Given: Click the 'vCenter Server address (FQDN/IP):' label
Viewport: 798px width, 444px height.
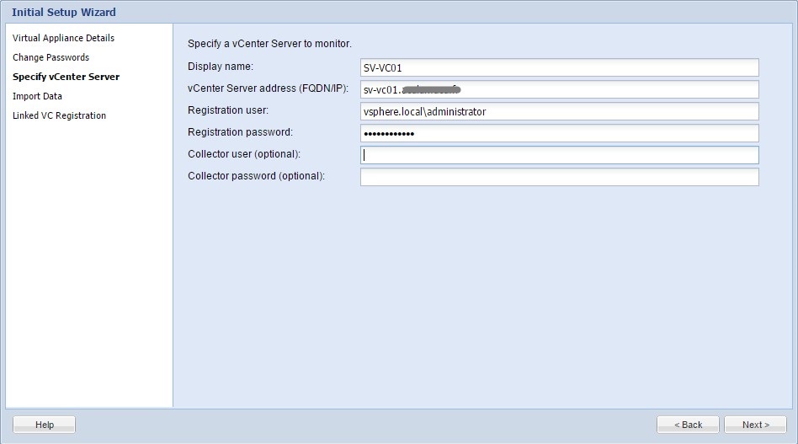Looking at the screenshot, I should [269, 88].
